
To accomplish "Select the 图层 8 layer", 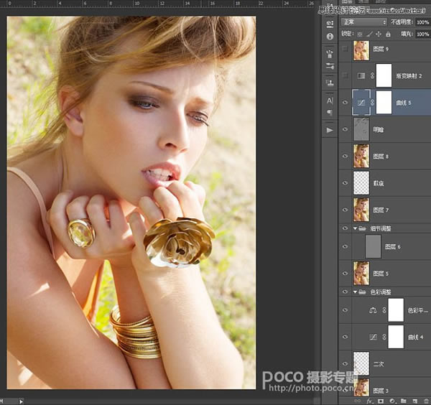I will (x=385, y=156).
